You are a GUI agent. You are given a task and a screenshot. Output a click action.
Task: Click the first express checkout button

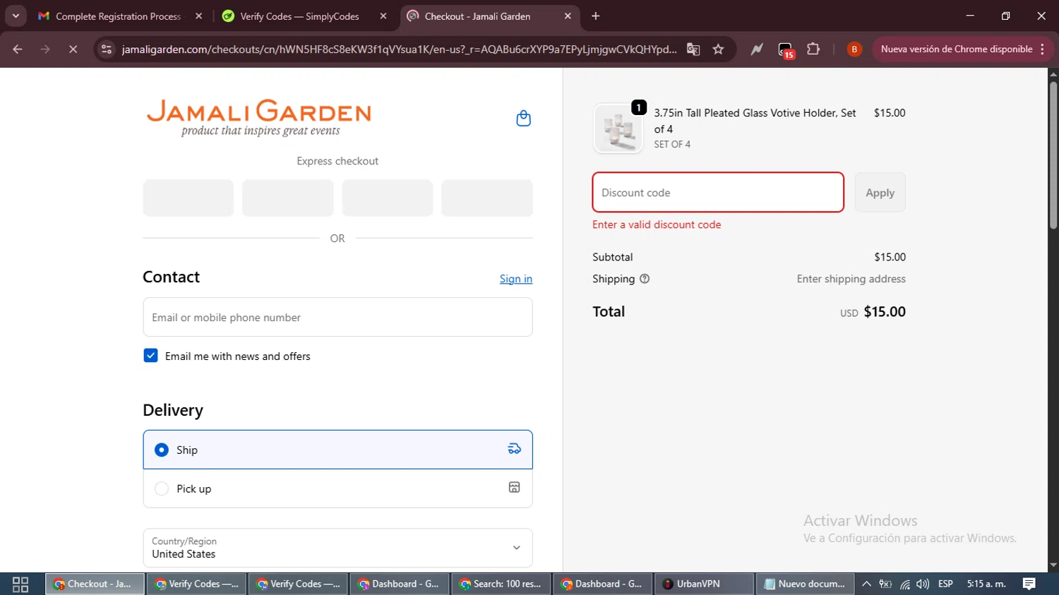188,198
